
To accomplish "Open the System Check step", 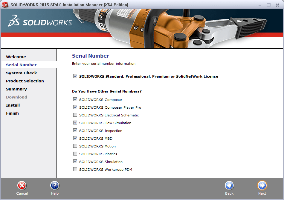I will tap(21, 73).
